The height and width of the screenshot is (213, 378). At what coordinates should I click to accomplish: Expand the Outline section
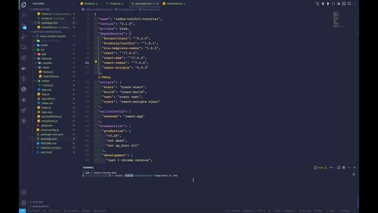(37, 202)
